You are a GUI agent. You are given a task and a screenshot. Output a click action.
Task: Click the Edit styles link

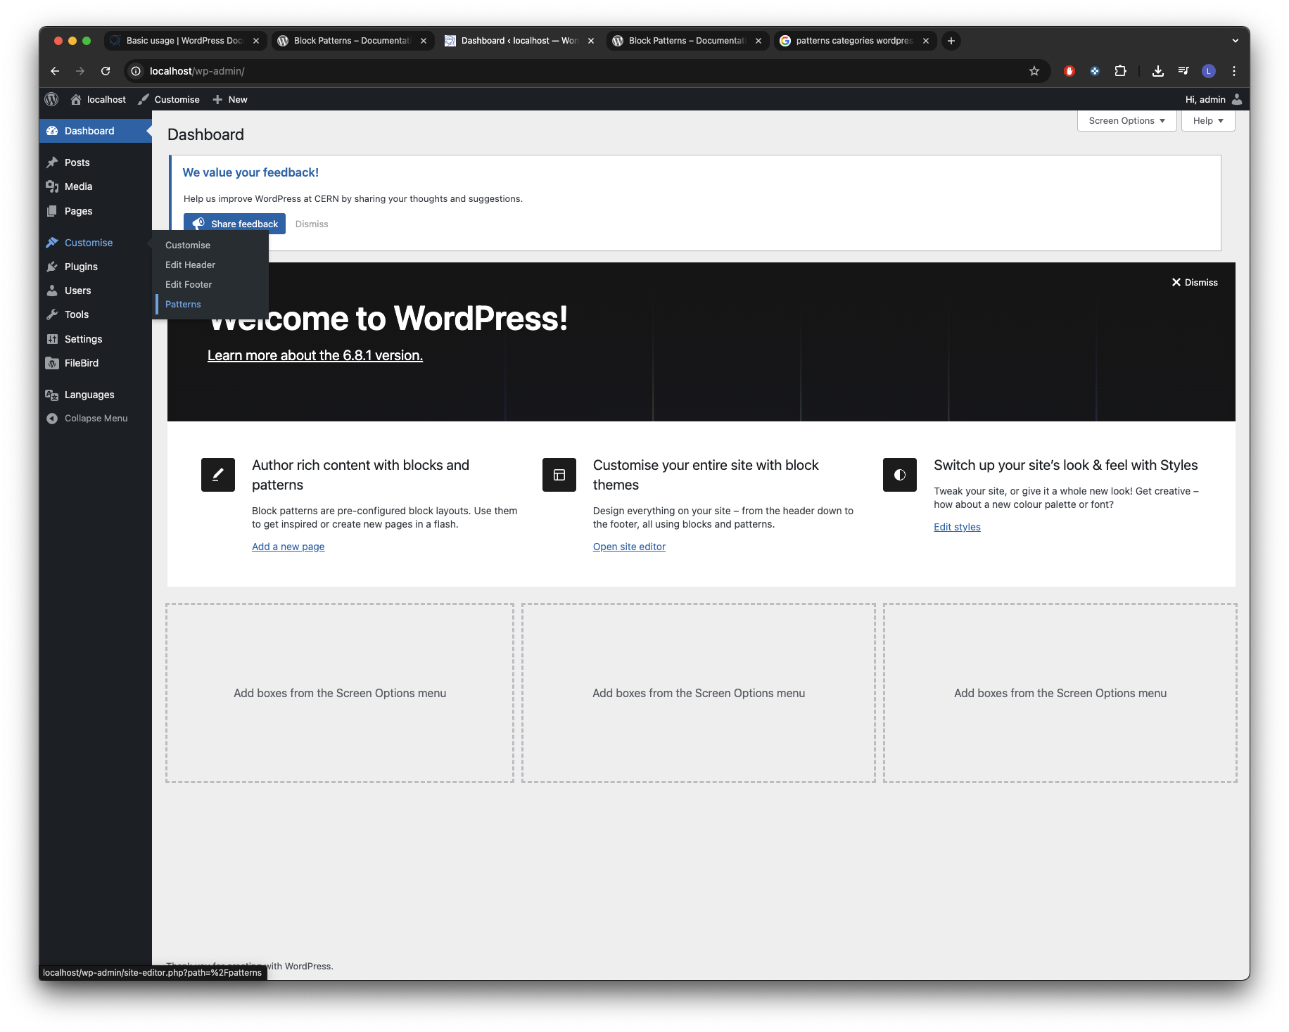coord(957,527)
